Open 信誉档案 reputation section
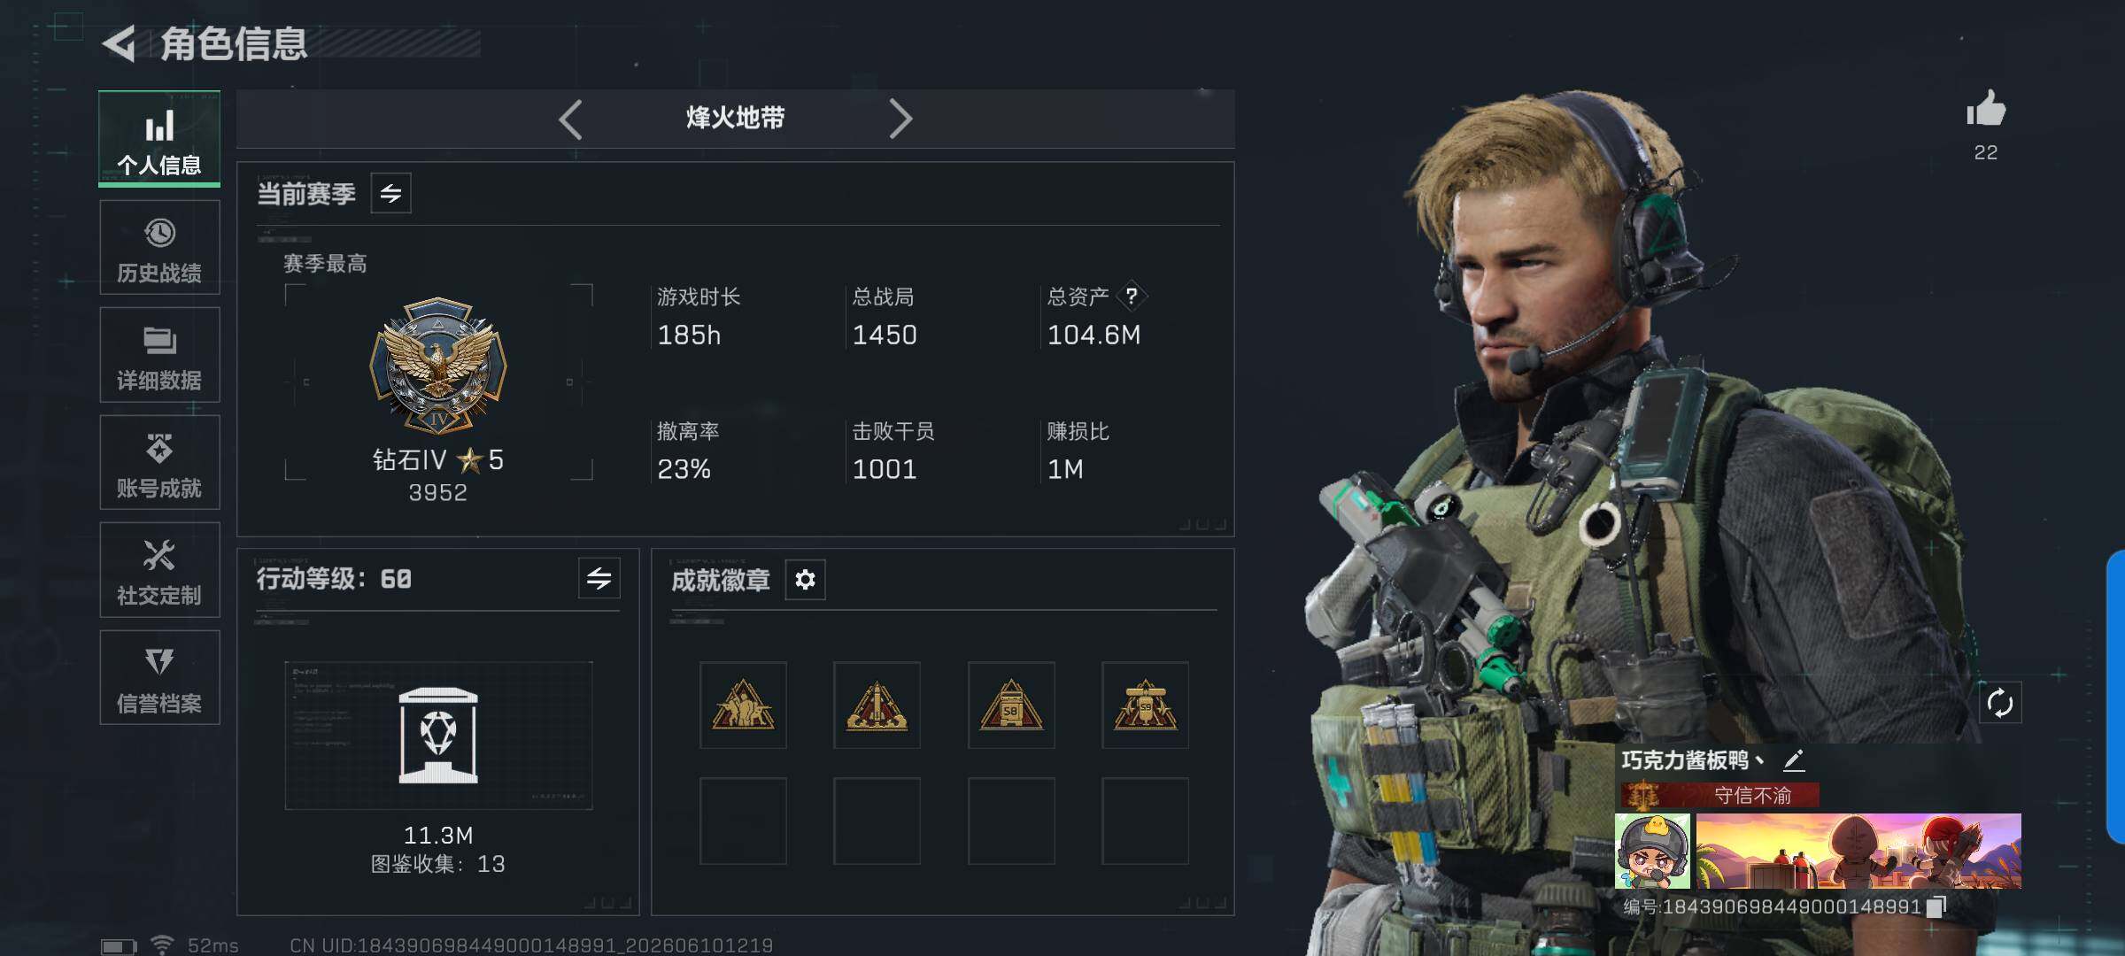 pos(159,678)
